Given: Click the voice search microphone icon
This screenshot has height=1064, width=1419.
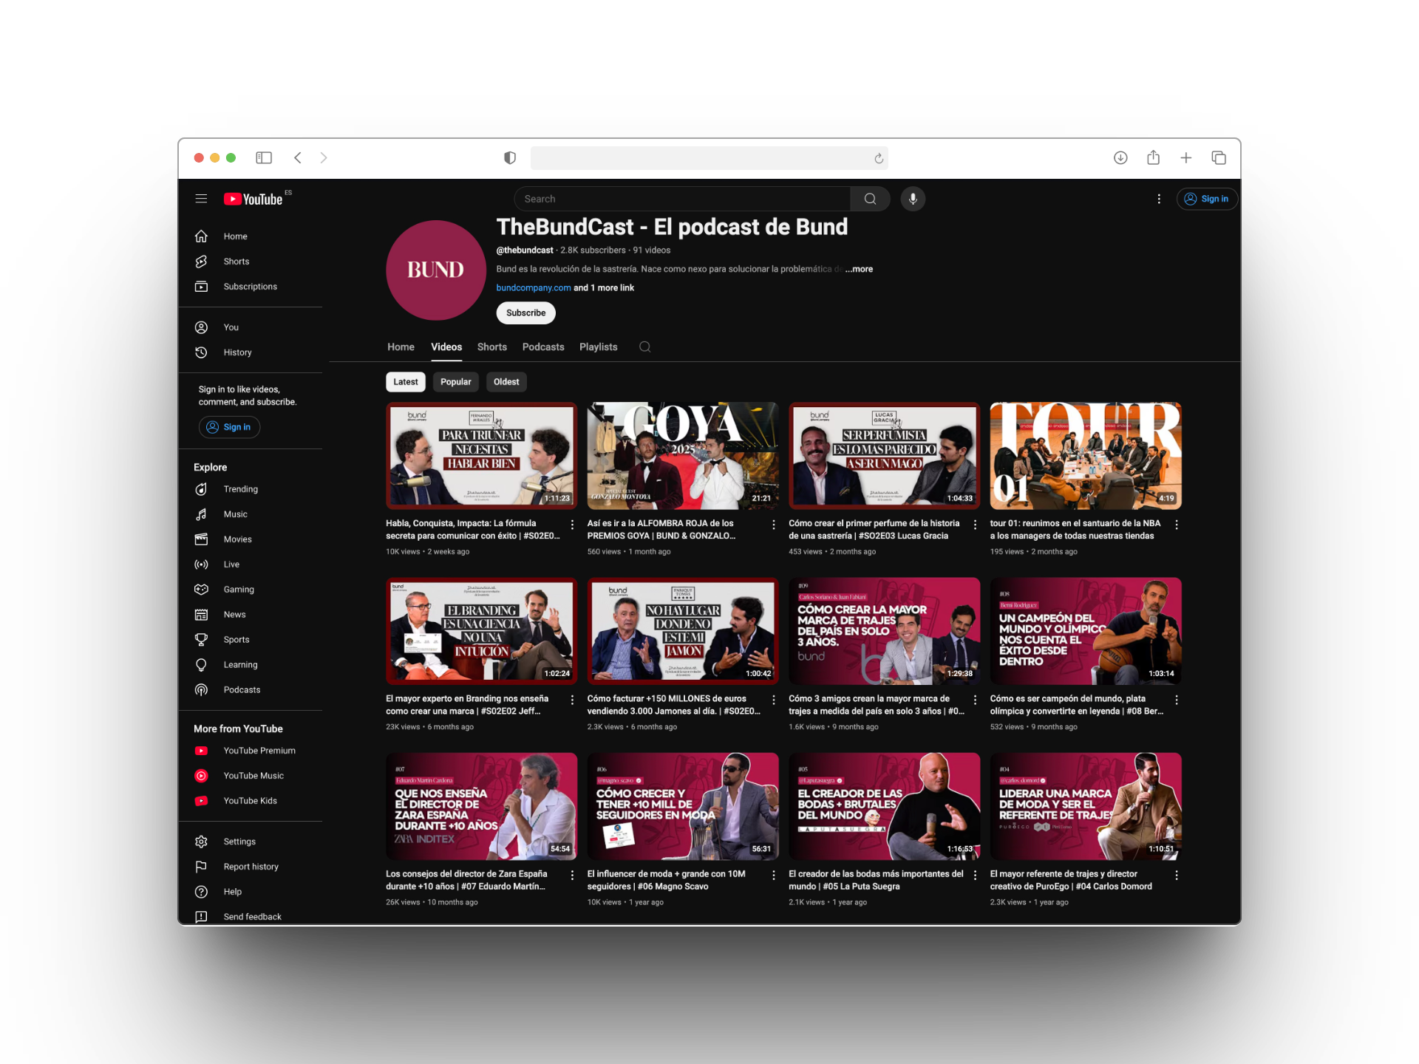Looking at the screenshot, I should tap(913, 199).
